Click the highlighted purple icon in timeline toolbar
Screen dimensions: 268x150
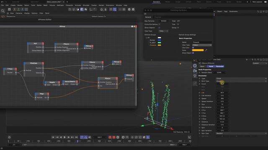[148, 137]
